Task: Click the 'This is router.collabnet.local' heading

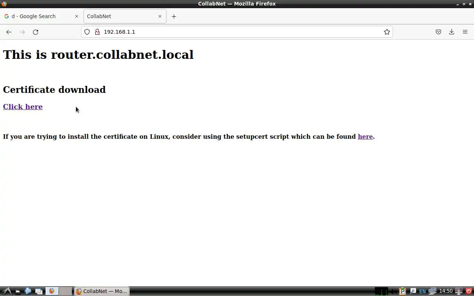Action: [x=98, y=54]
